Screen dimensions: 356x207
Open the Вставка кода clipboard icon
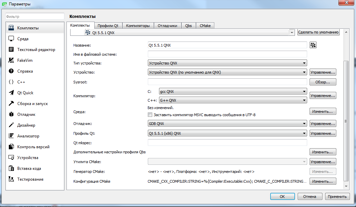coord(11,168)
